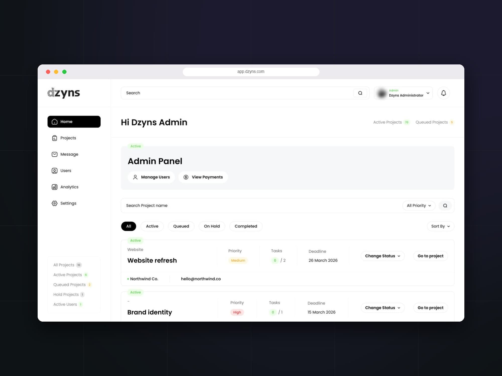Screen dimensions: 502x376
Task: Click the Manage Users button
Action: click(x=151, y=177)
